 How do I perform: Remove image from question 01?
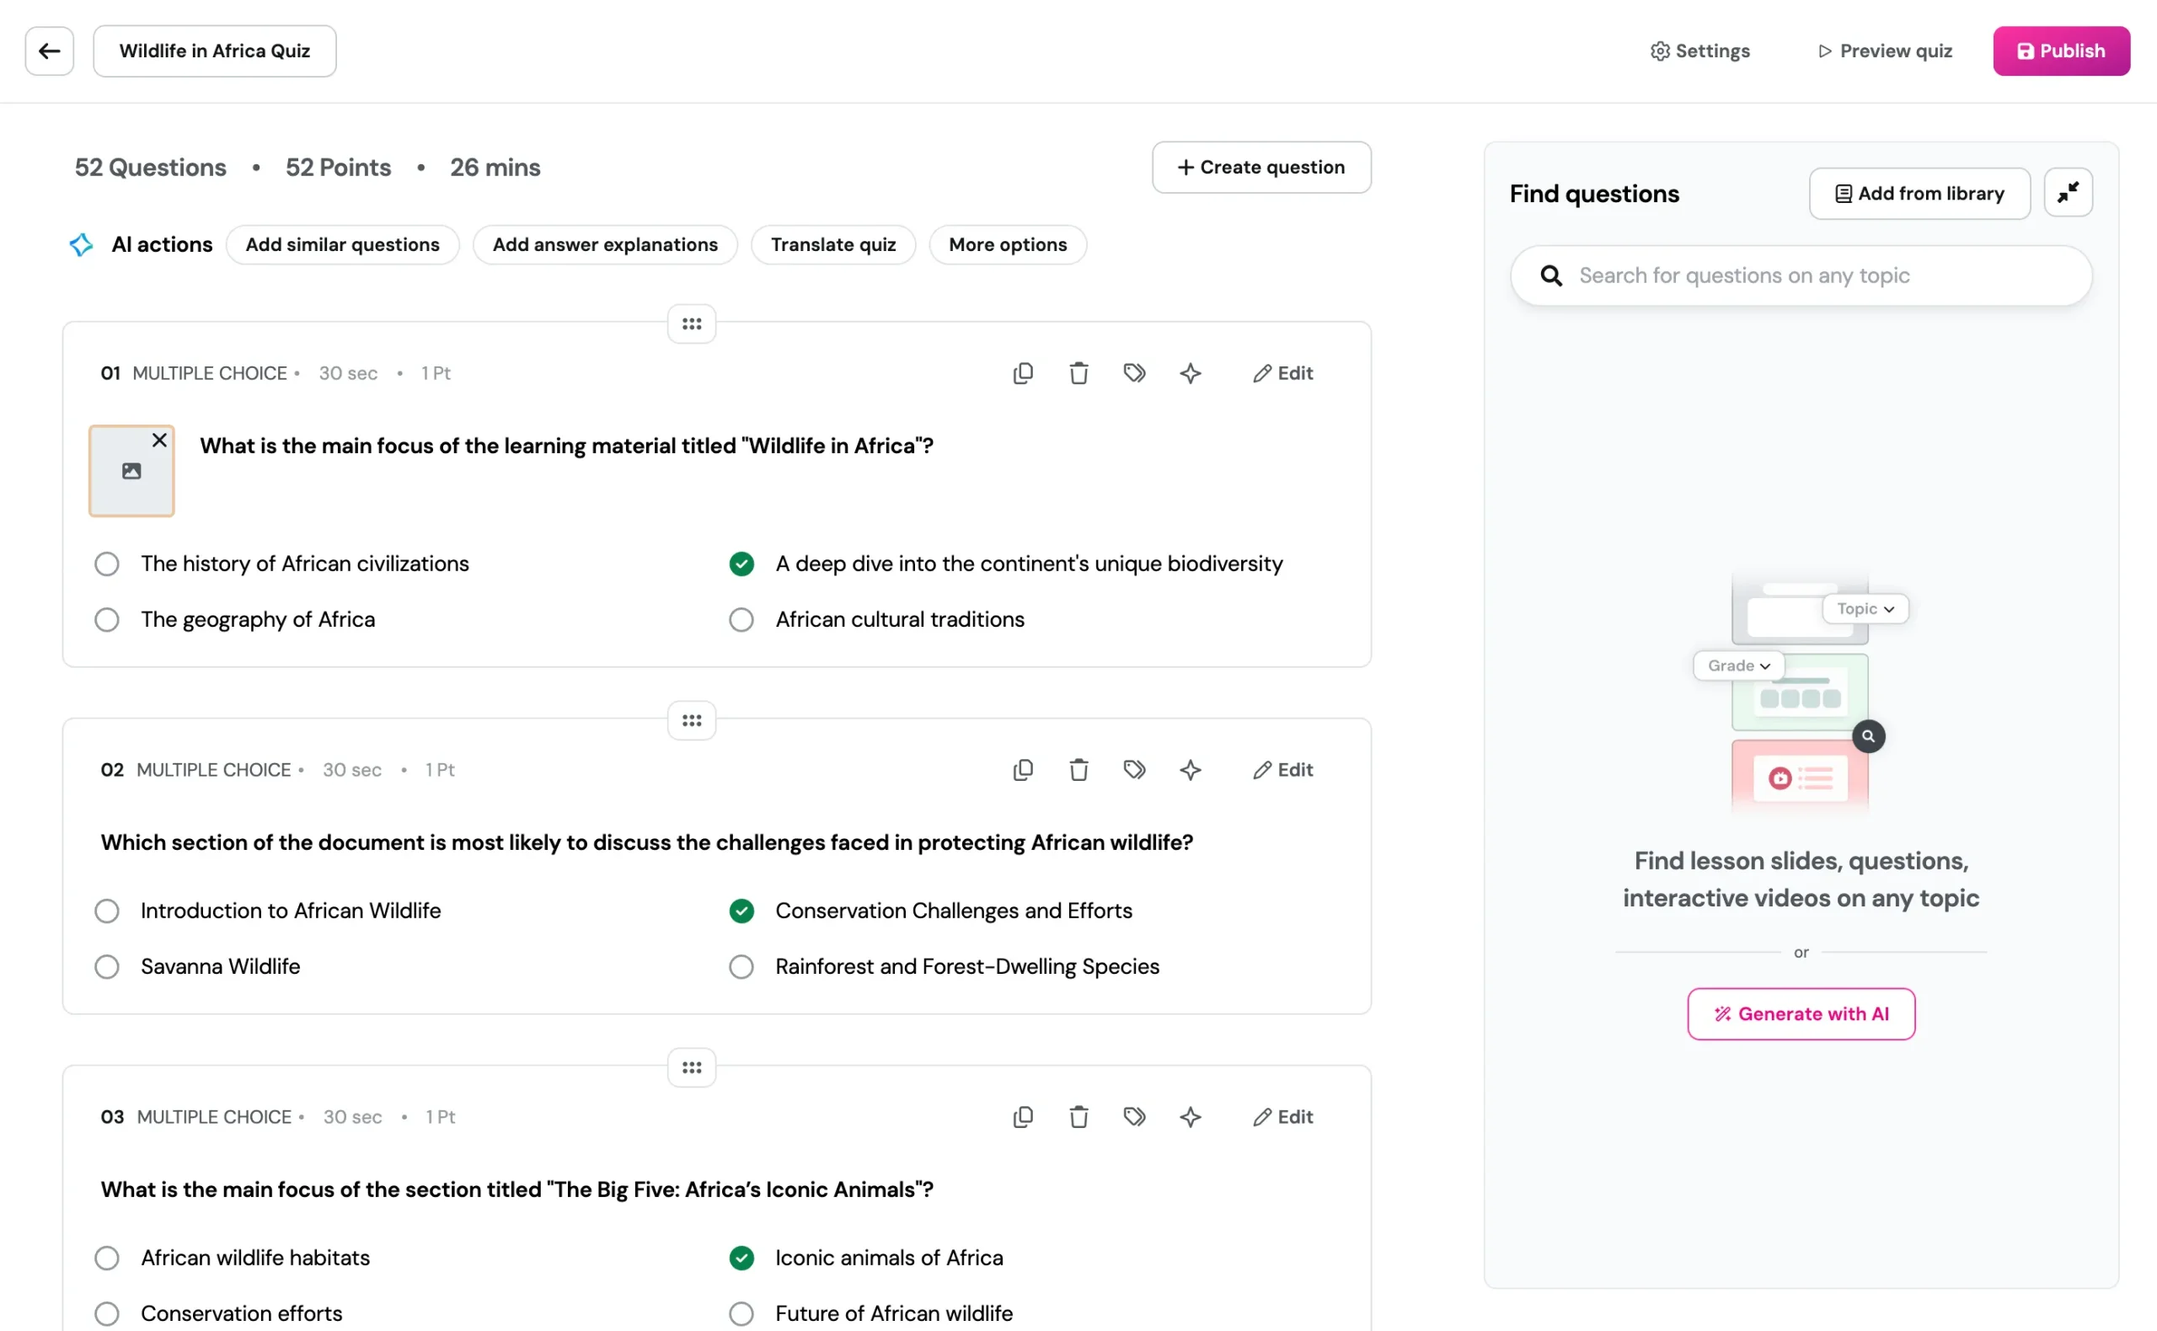pyautogui.click(x=159, y=440)
